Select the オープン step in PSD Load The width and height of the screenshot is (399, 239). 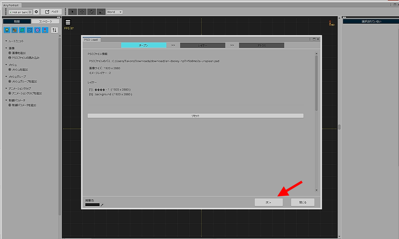point(144,45)
